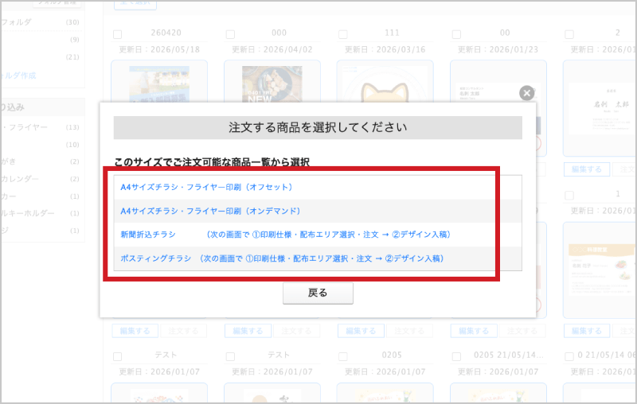The width and height of the screenshot is (637, 404).
Task: Click 更新日：2026/01/23 text
Action: (498, 49)
